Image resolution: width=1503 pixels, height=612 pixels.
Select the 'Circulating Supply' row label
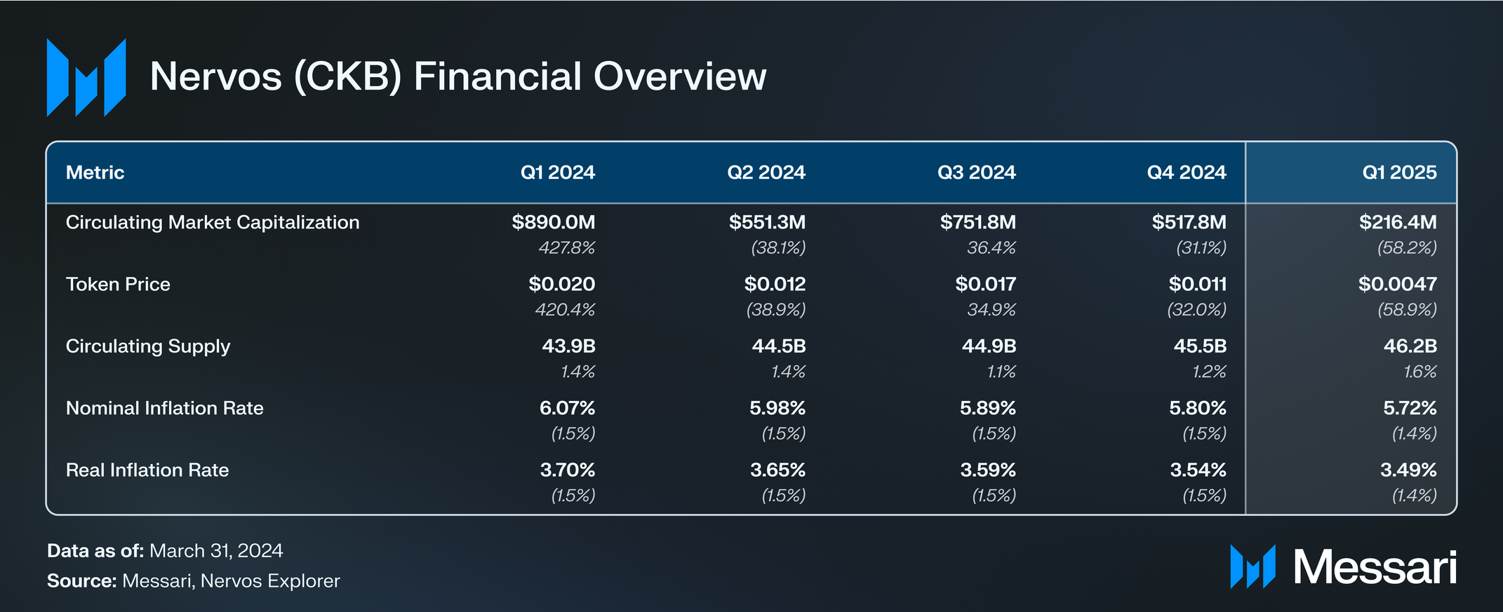point(148,346)
